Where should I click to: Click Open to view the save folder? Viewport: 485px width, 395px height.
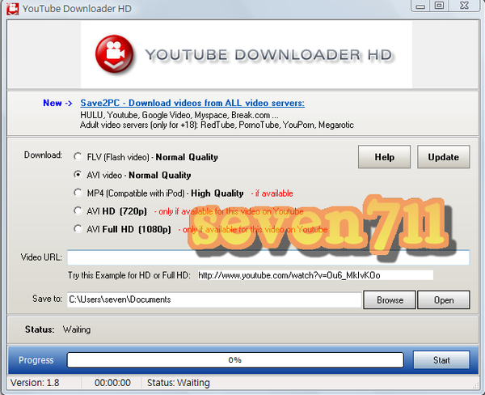pyautogui.click(x=444, y=299)
